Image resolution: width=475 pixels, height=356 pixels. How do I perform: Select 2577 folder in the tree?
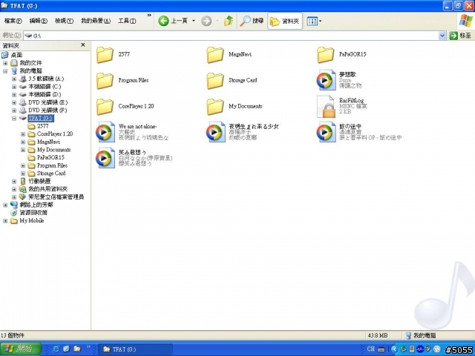(x=43, y=126)
